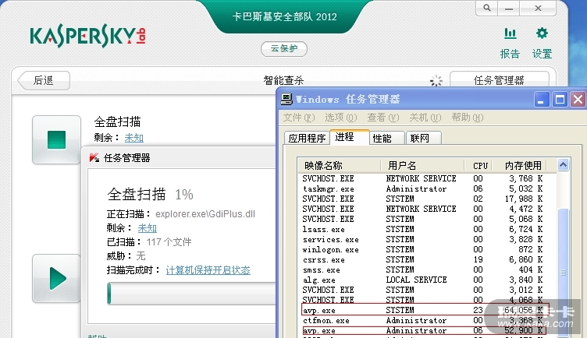The width and height of the screenshot is (587, 338).
Task: Minimize the Kaspersky window
Action: [x=509, y=8]
